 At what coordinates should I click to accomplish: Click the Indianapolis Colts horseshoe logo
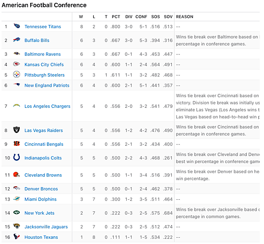[x=17, y=157]
